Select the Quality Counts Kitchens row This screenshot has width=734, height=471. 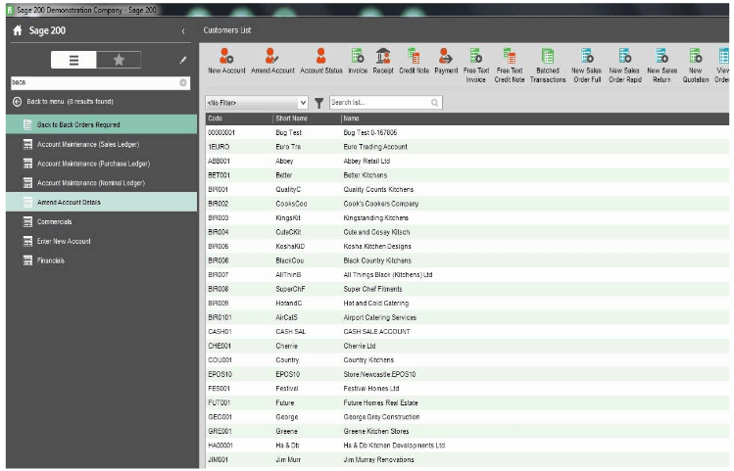click(467, 189)
